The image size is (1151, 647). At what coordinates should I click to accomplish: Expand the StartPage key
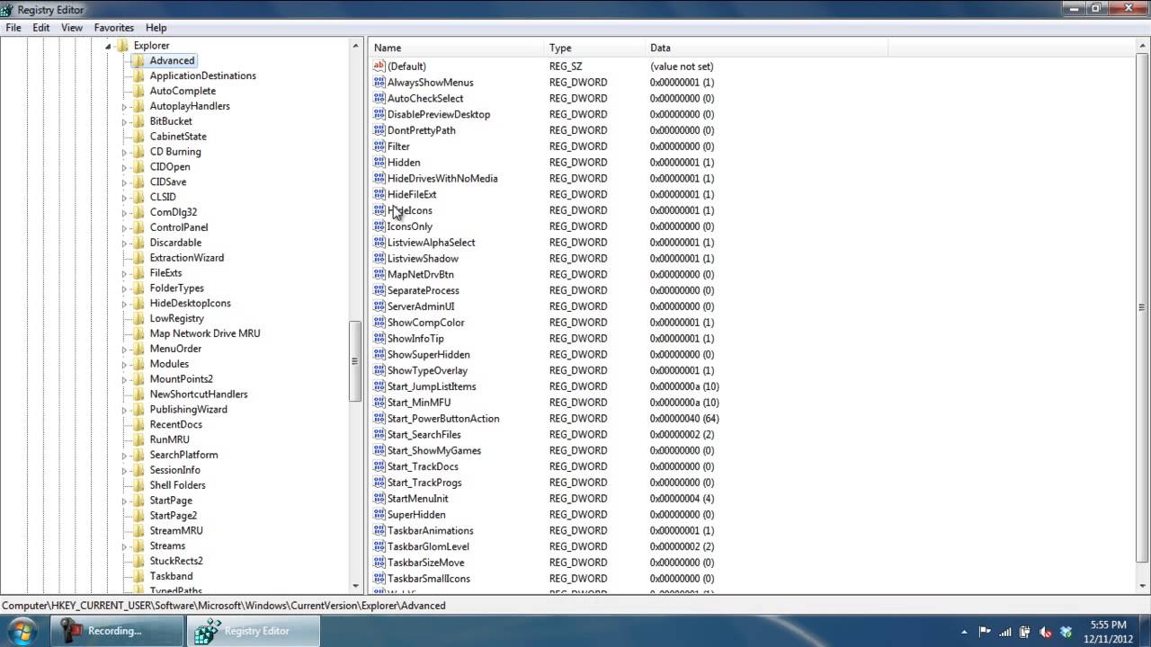click(x=125, y=501)
